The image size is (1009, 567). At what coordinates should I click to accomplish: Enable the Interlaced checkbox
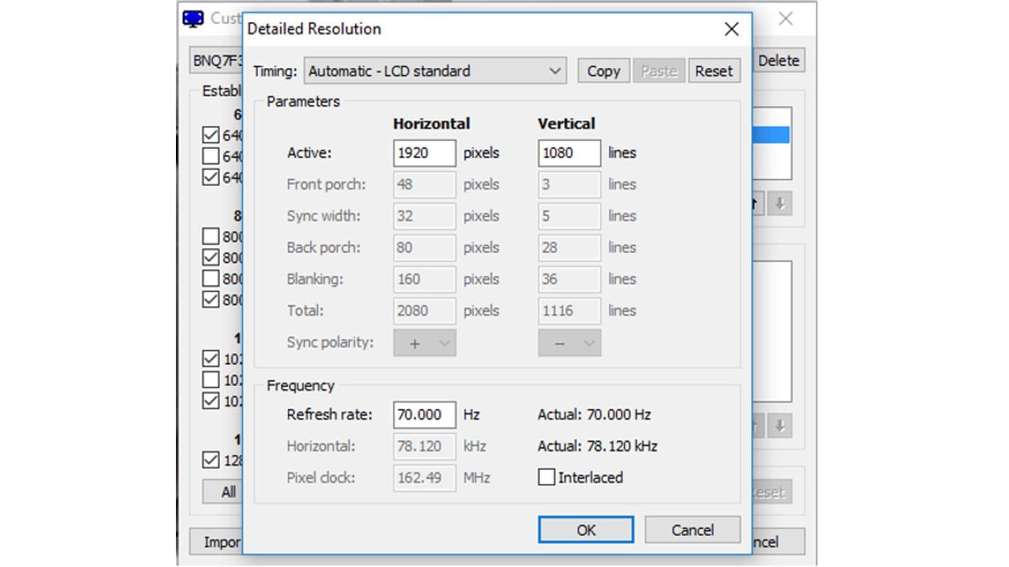click(546, 478)
